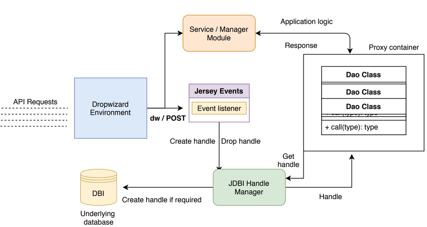Click the Drop handle label
This screenshot has height=227, width=427.
(241, 141)
